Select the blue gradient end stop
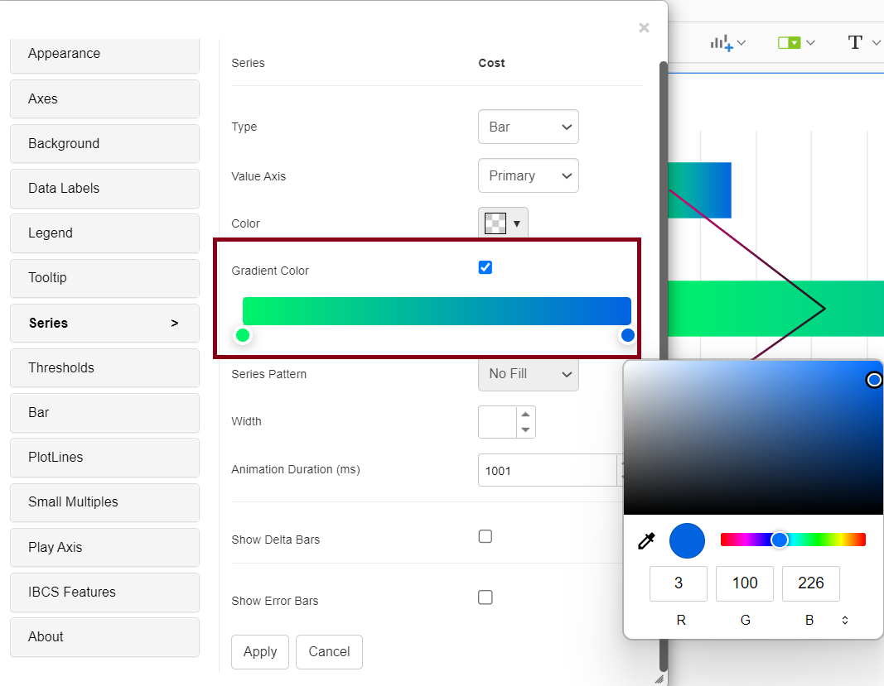Screen dimensions: 884x686 click(x=627, y=334)
